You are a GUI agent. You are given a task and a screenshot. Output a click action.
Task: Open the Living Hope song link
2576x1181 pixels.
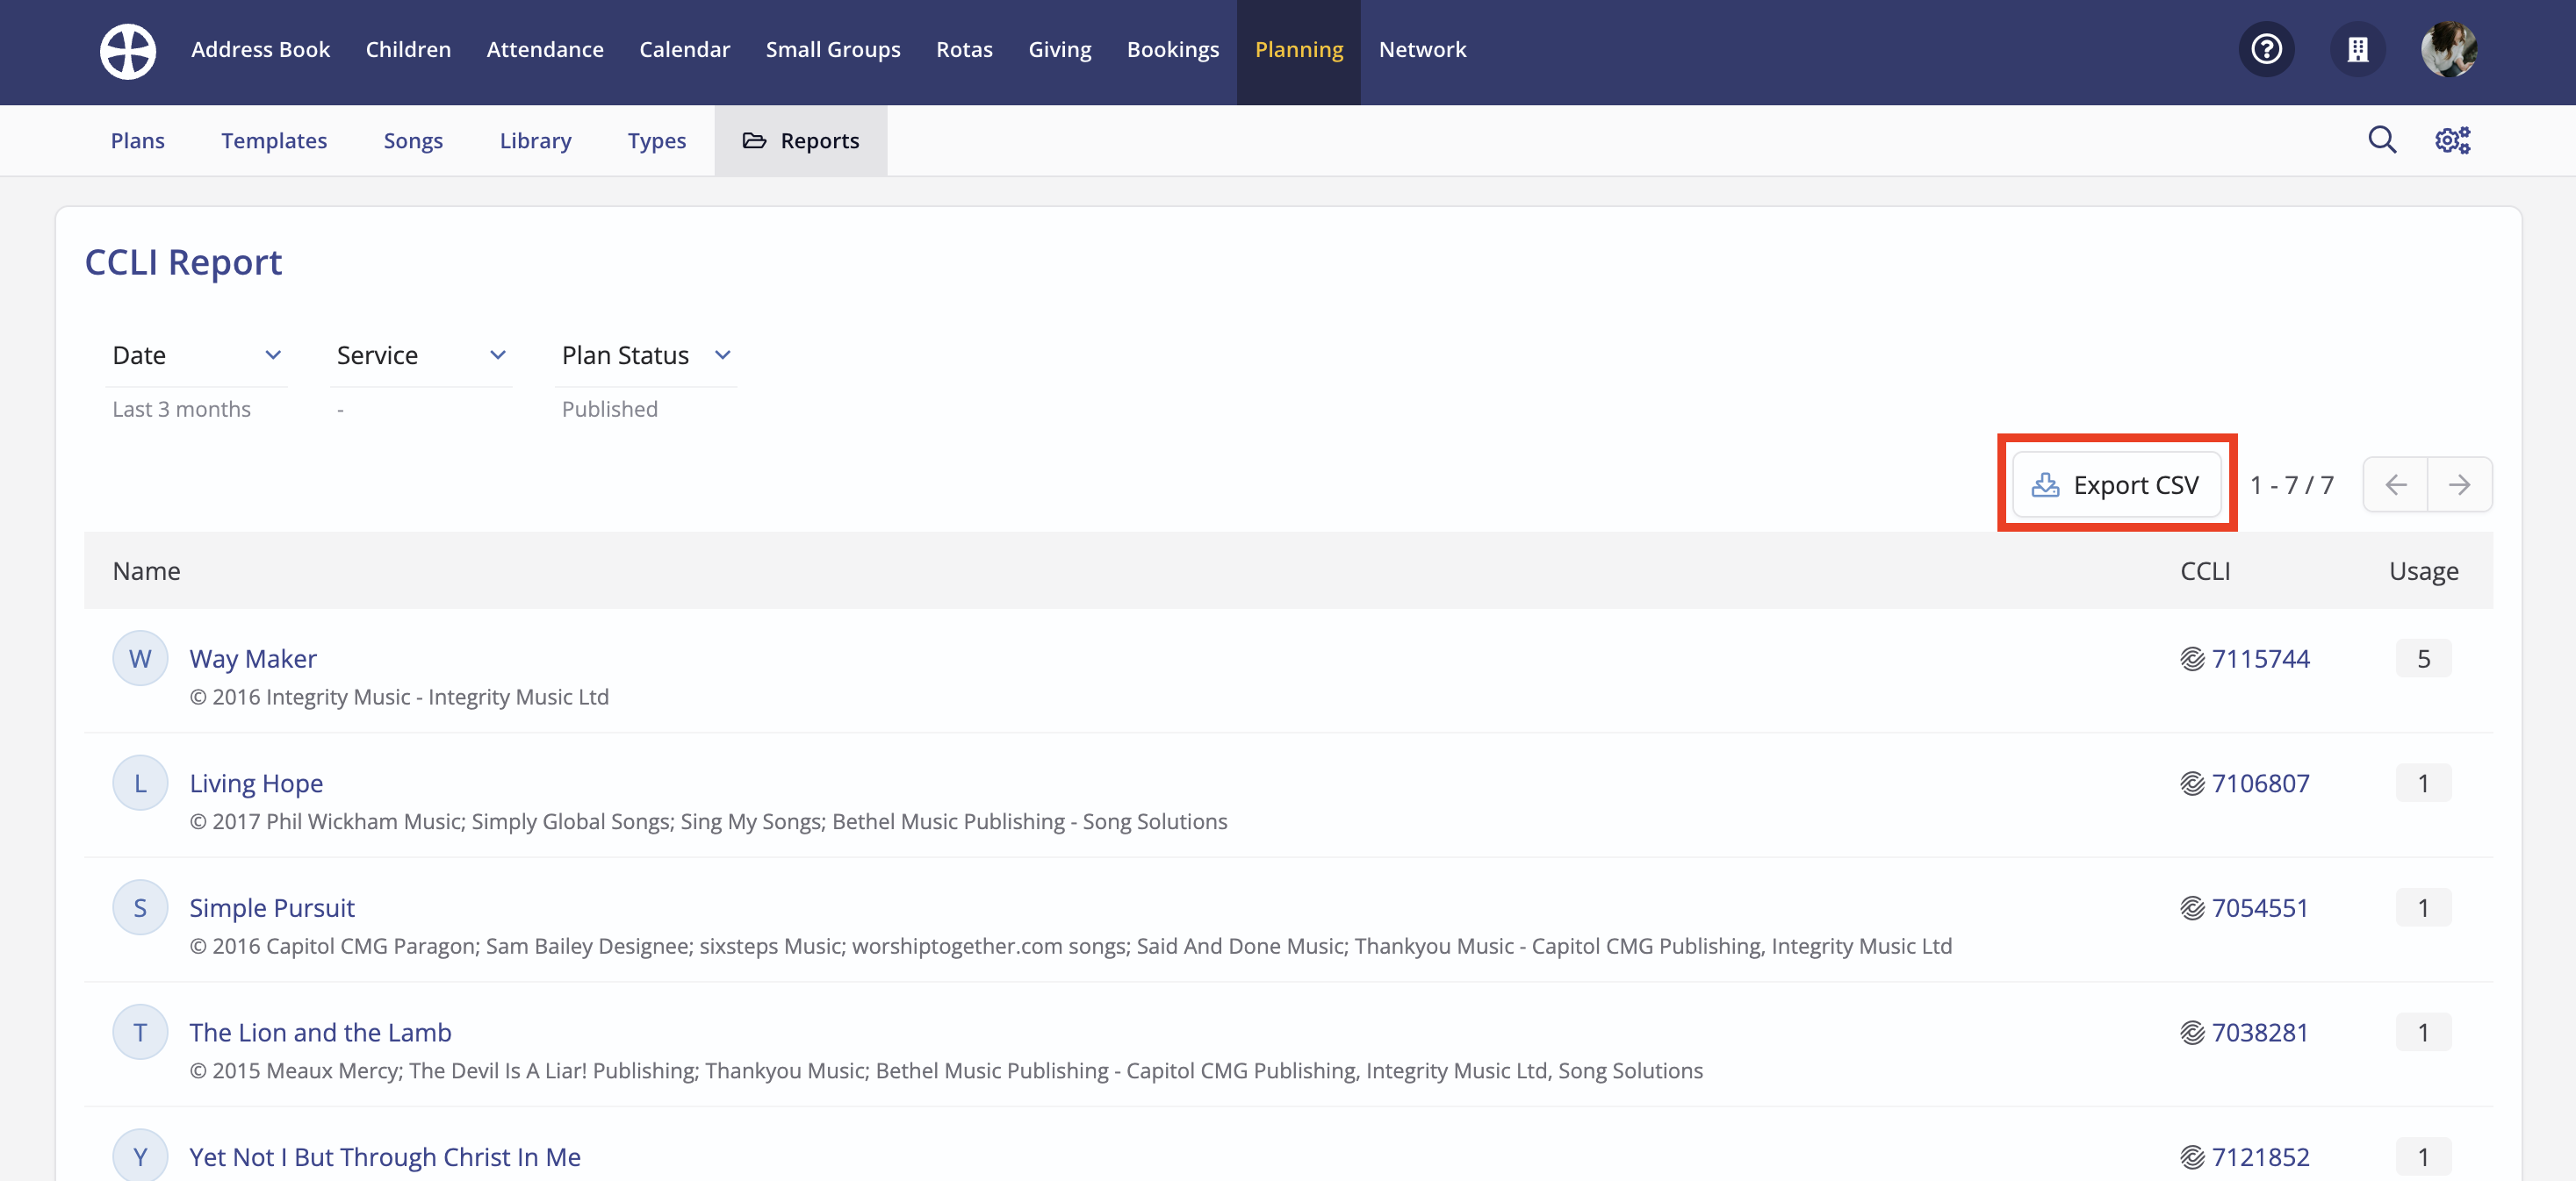coord(256,784)
